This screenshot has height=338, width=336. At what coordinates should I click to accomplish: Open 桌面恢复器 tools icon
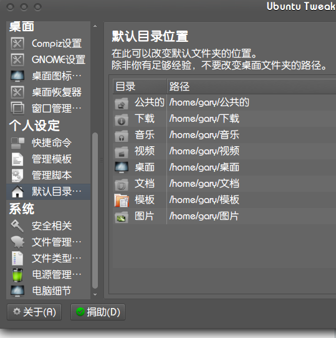[17, 92]
